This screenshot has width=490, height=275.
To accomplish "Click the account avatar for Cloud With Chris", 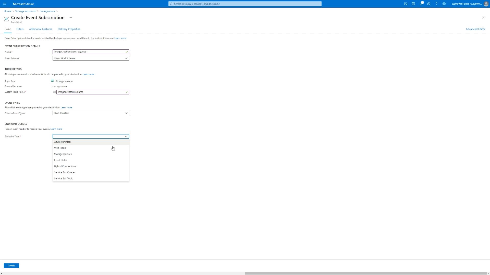I will [x=486, y=4].
